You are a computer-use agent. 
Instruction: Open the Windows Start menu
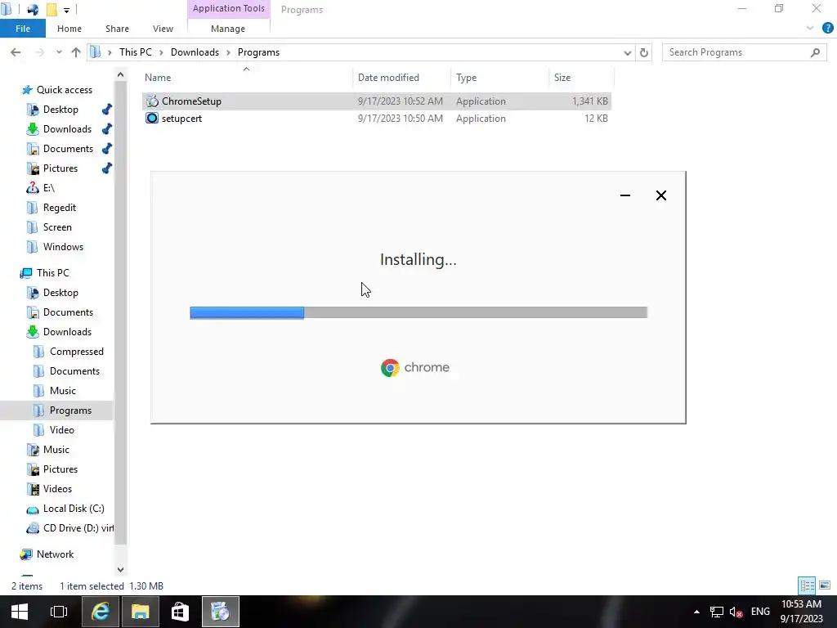[x=20, y=612]
